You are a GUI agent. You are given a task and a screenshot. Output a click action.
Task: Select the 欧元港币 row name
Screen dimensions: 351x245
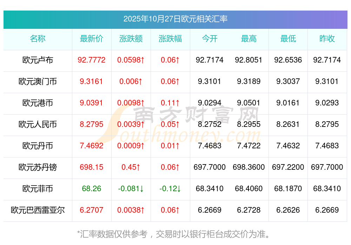38,103
